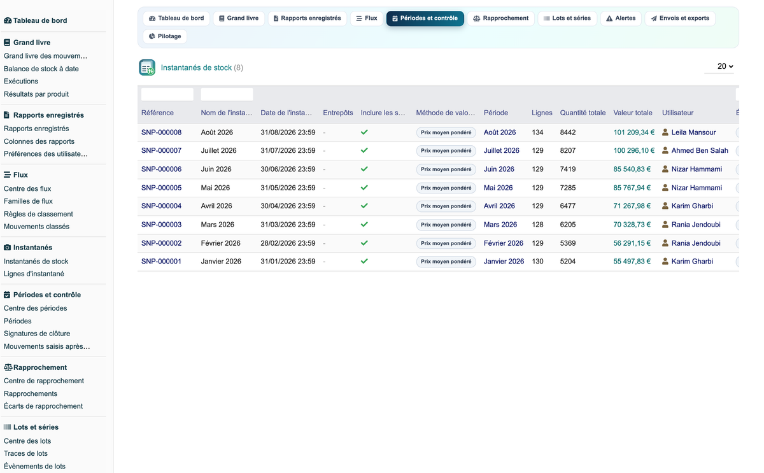Open the Rapports enregistrés sidebar section
Screen dimensions: 764x473
[43, 115]
